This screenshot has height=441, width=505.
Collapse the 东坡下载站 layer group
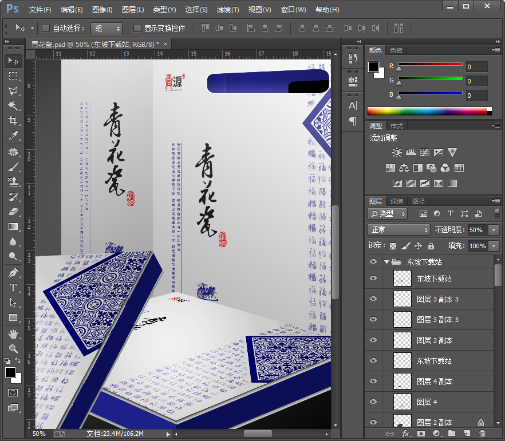tap(387, 262)
